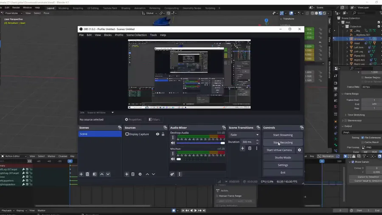382x215 pixels.
Task: Click Start Recording button
Action: point(283,142)
